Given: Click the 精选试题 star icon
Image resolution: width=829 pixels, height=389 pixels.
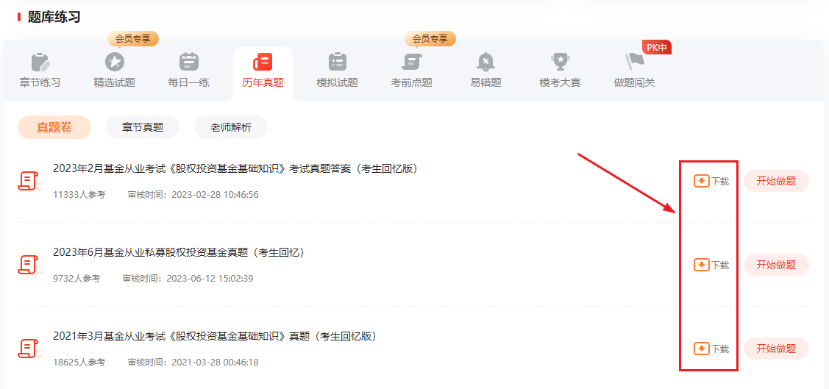Looking at the screenshot, I should click(x=114, y=62).
